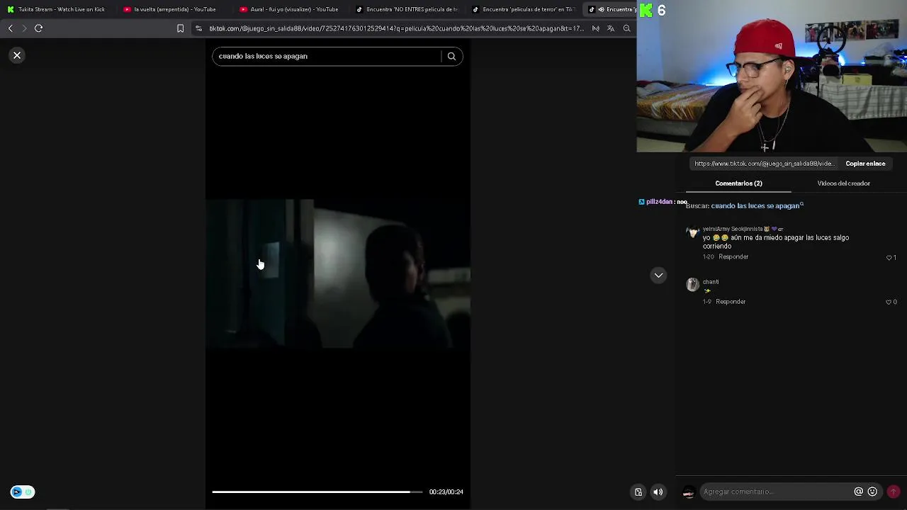This screenshot has height=510, width=907.
Task: Click the zoom magnifier icon in address bar
Action: tap(626, 28)
